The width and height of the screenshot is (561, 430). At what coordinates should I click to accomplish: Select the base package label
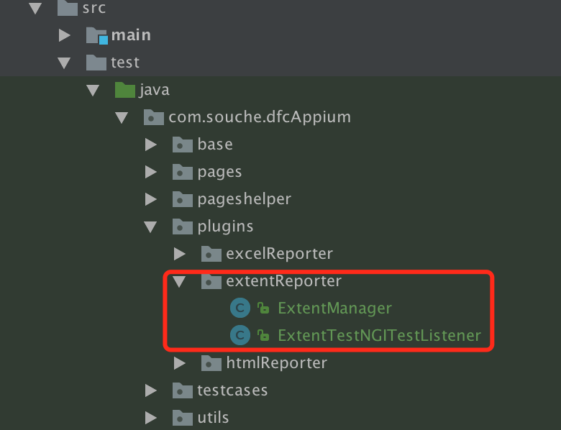click(215, 145)
